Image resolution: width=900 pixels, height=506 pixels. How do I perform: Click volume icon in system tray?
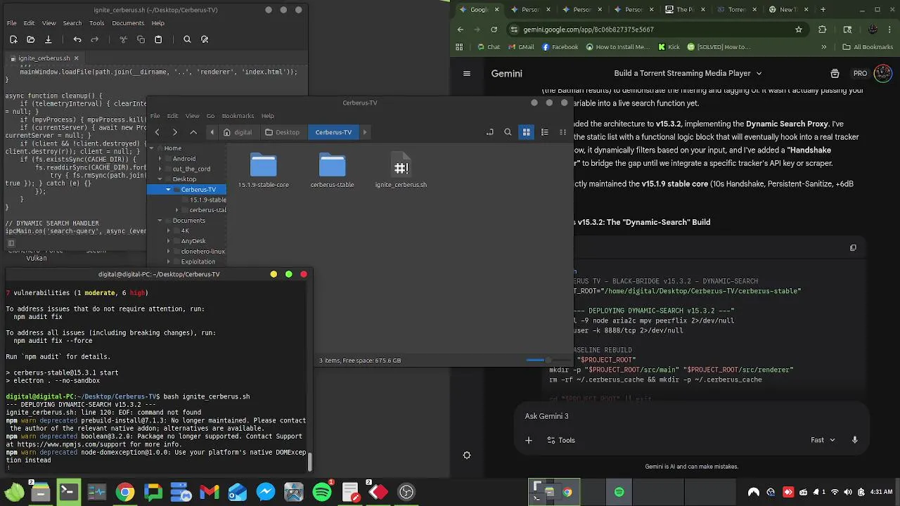(848, 492)
